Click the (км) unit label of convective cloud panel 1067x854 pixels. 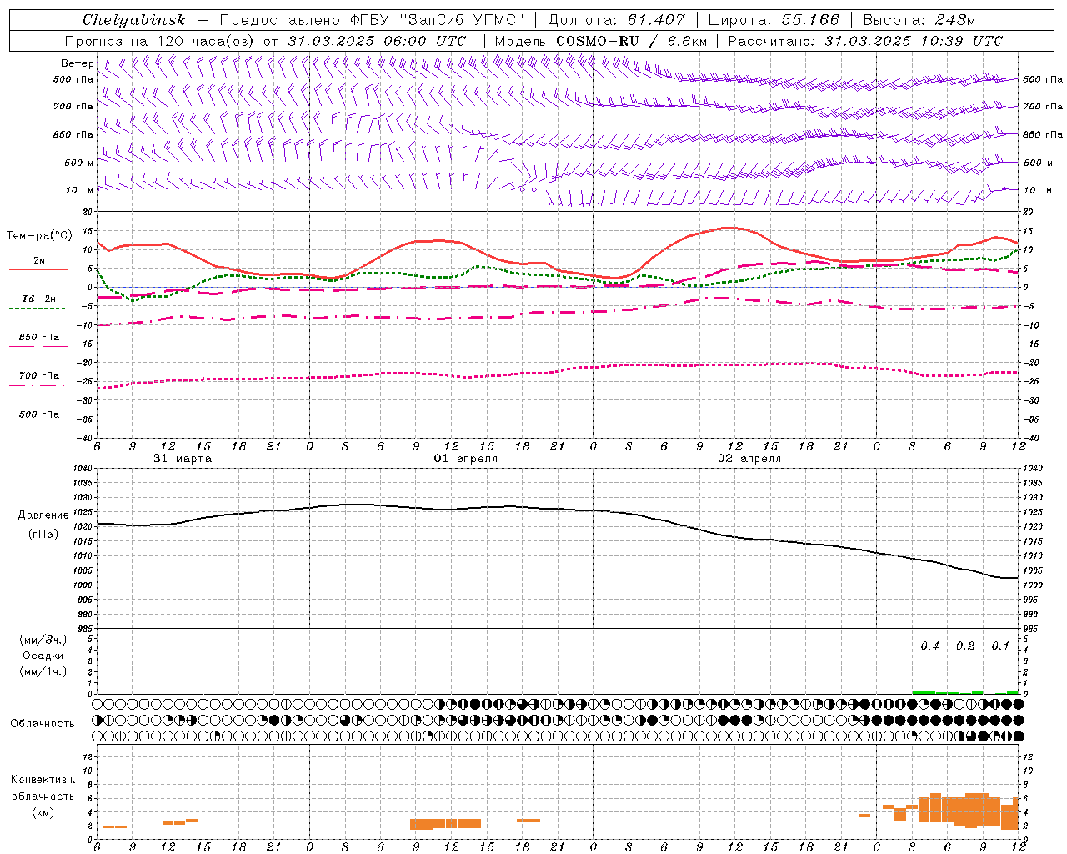43,812
